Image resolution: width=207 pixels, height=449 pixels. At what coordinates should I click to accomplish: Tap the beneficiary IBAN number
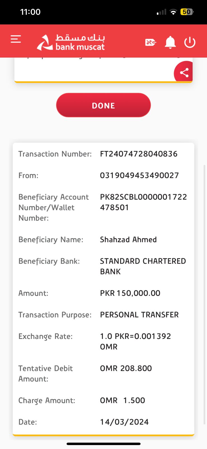[143, 202]
